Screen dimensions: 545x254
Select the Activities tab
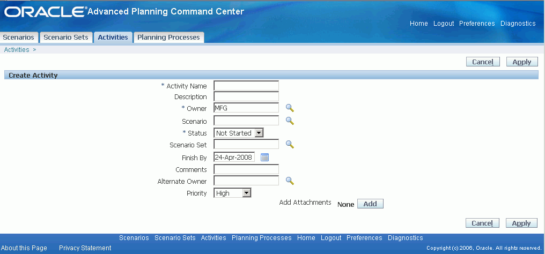coord(113,37)
